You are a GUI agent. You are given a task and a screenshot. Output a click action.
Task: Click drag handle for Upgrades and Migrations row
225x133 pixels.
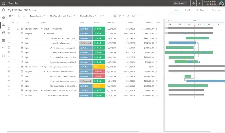(9, 95)
